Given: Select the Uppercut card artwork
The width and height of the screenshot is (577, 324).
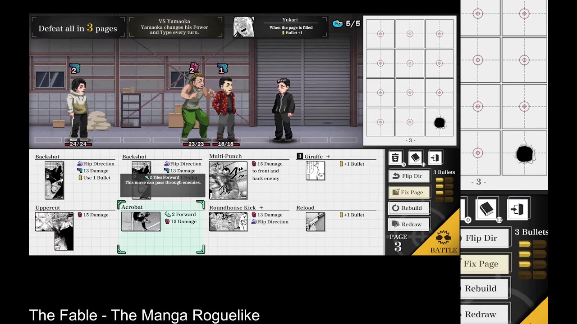Looking at the screenshot, I should coord(55,231).
